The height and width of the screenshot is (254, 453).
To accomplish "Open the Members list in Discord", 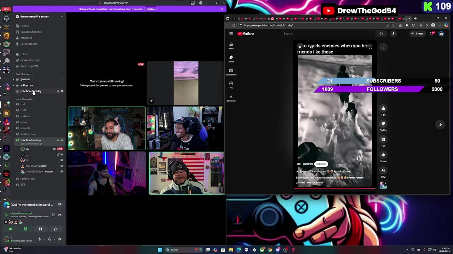I will pyautogui.click(x=26, y=38).
